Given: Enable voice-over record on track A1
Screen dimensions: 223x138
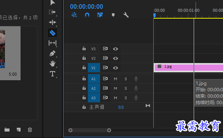Looking at the screenshot, I should [136, 79].
